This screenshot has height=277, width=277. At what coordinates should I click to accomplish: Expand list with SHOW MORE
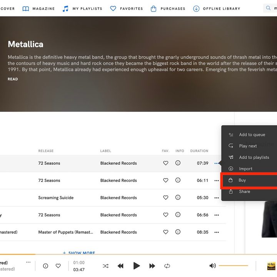coord(79,253)
